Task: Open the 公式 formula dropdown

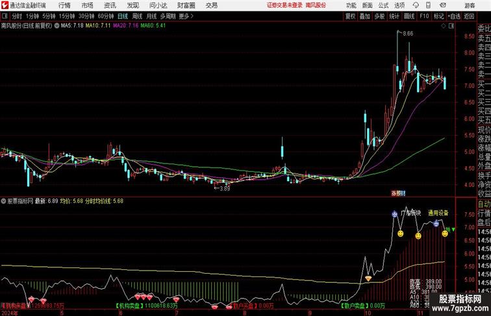Action: (383, 6)
